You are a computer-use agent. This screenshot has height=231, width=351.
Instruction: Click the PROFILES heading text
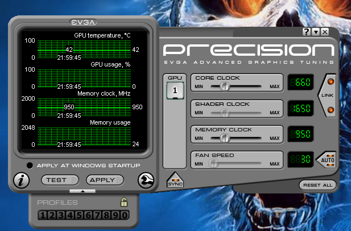57,203
